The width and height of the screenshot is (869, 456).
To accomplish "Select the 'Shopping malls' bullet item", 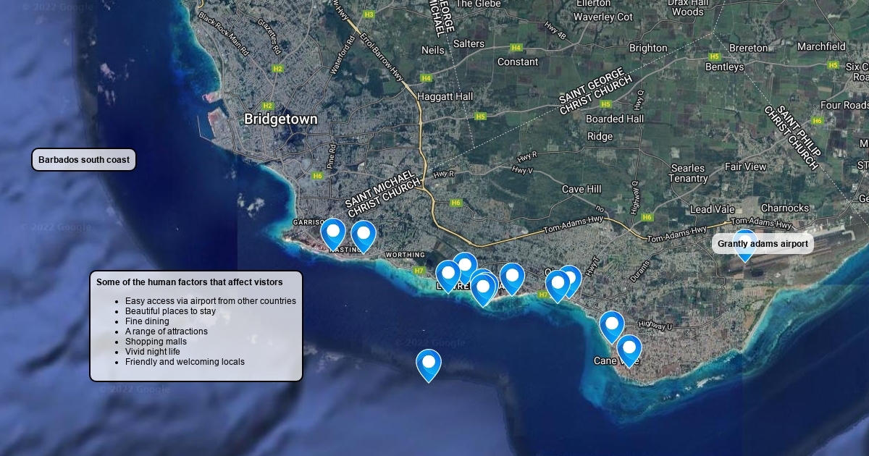I will (156, 342).
